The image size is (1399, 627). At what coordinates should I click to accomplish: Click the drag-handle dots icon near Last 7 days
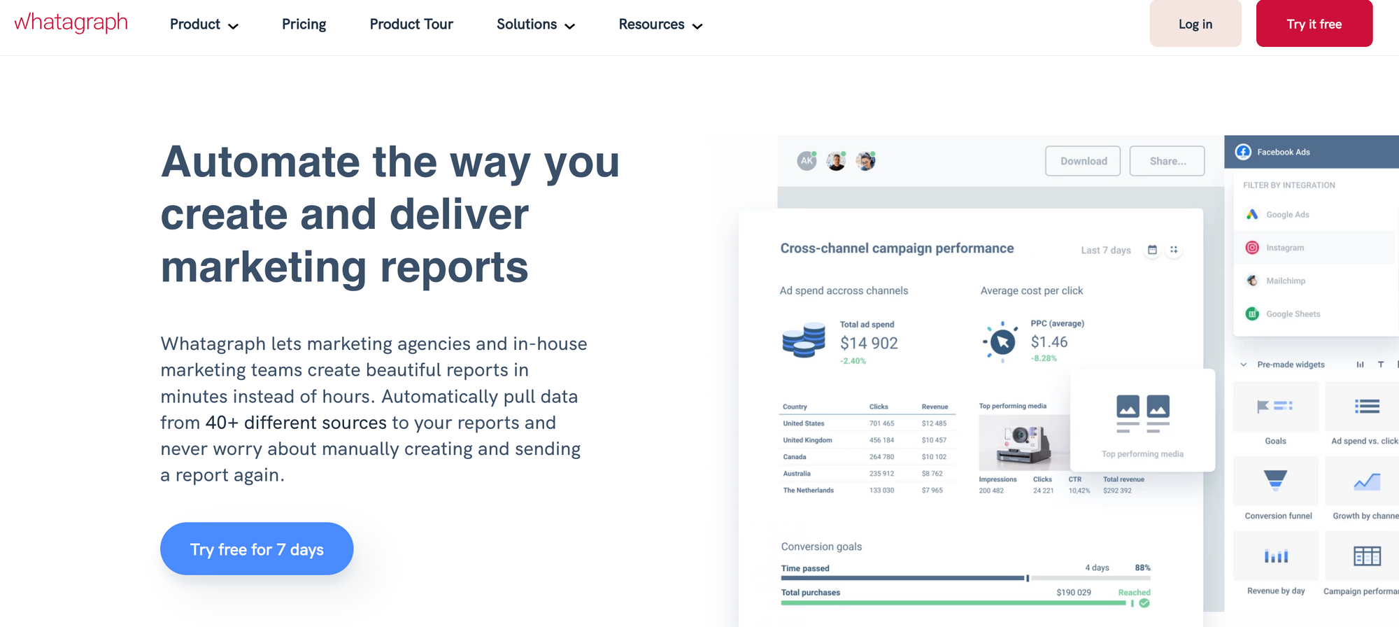[x=1174, y=250]
